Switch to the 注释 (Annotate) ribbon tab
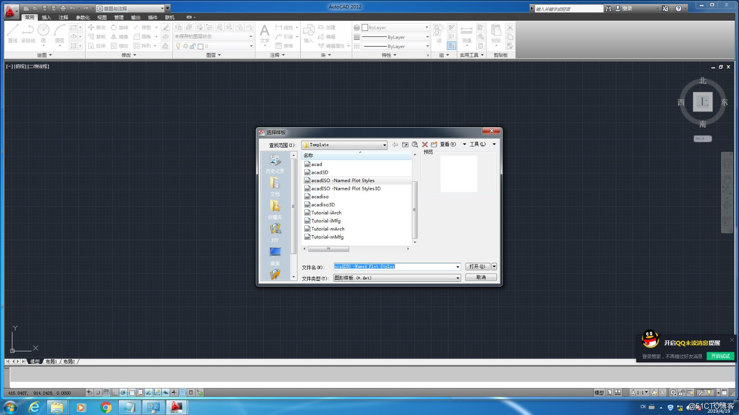 point(63,18)
